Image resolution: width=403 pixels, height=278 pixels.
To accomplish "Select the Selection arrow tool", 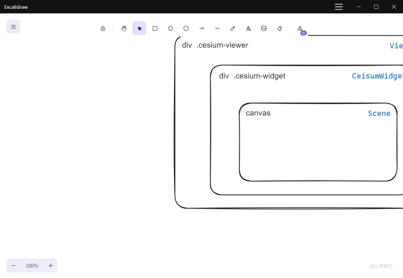I will (139, 28).
